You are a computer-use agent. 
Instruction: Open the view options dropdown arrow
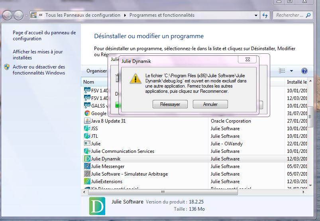(x=291, y=71)
